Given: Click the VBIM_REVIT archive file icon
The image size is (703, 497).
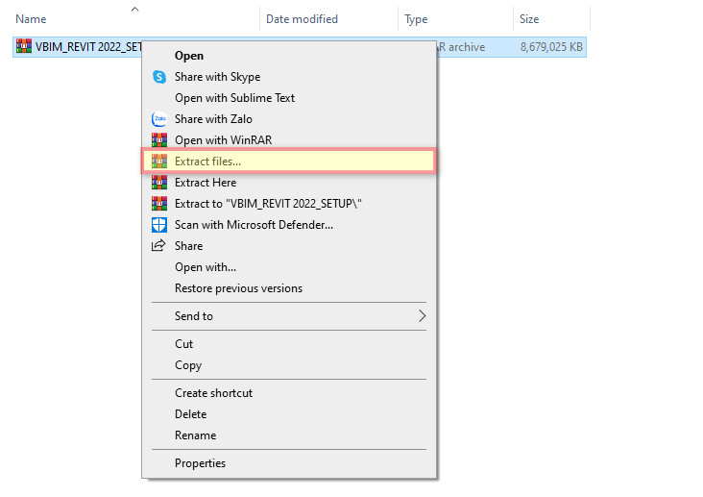Looking at the screenshot, I should (x=24, y=47).
